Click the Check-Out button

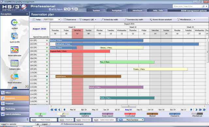(x=83, y=120)
